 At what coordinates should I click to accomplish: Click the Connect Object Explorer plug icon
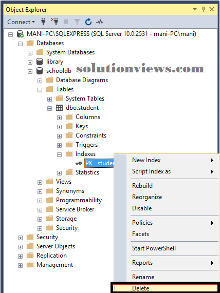tap(43, 22)
